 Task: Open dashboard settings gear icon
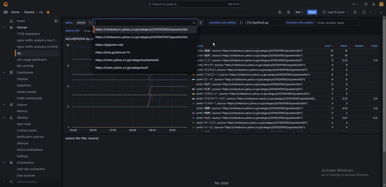click(289, 12)
